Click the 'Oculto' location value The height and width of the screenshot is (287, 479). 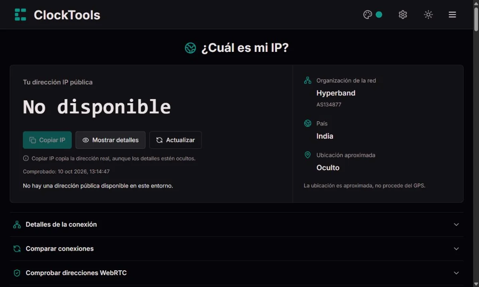(328, 168)
